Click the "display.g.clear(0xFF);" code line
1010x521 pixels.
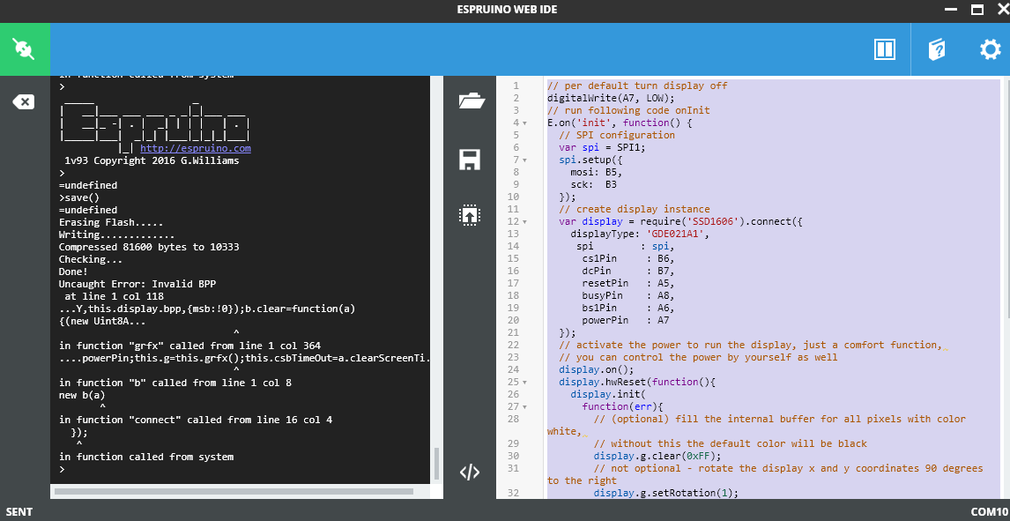[657, 456]
